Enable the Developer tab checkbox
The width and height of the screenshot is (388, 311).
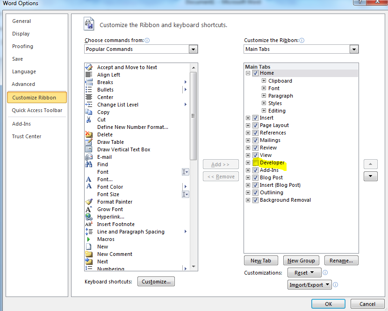pos(255,163)
